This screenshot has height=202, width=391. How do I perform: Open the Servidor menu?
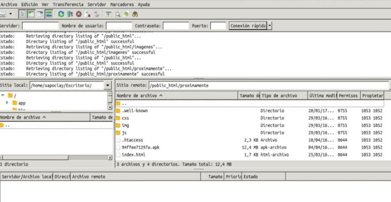coord(97,4)
